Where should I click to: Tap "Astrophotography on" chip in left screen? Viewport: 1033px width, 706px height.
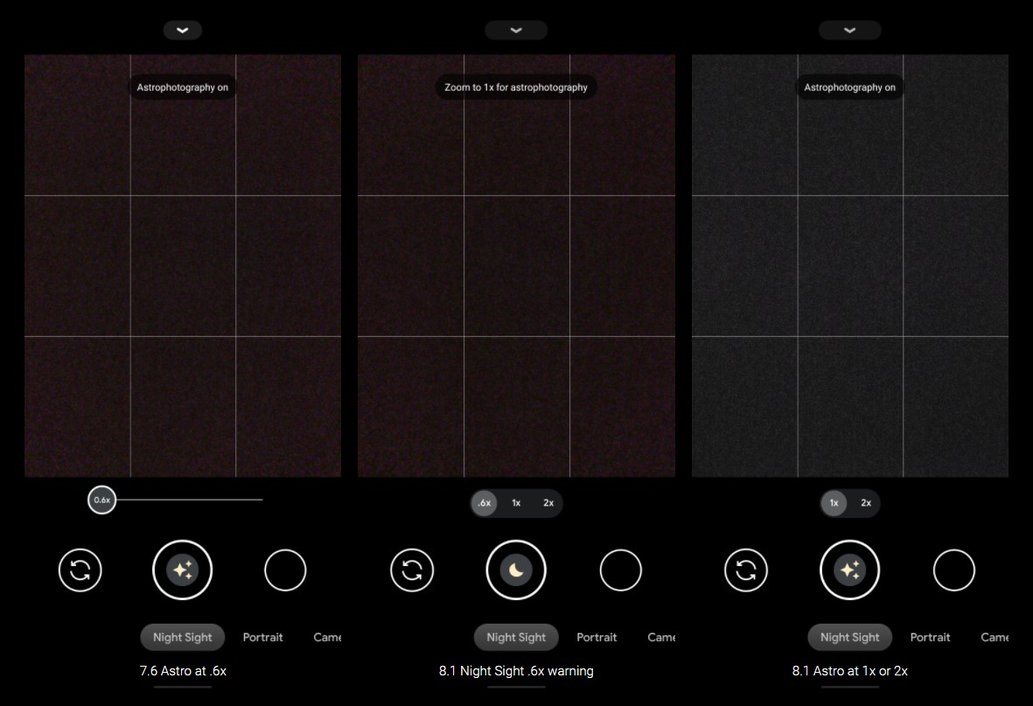pyautogui.click(x=182, y=87)
